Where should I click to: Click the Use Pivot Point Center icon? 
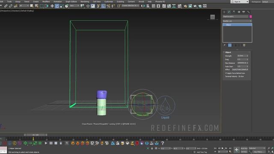click(x=82, y=6)
